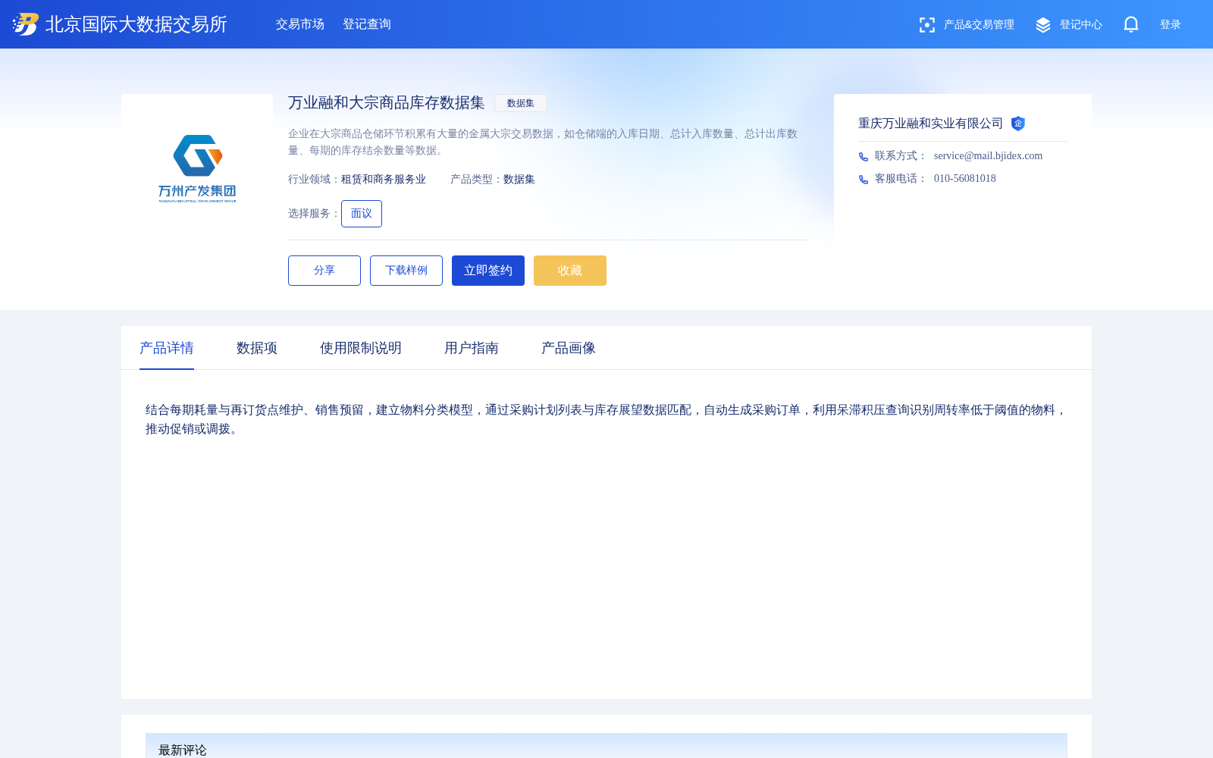Click the 收藏 button
1213x758 pixels.
click(x=570, y=271)
